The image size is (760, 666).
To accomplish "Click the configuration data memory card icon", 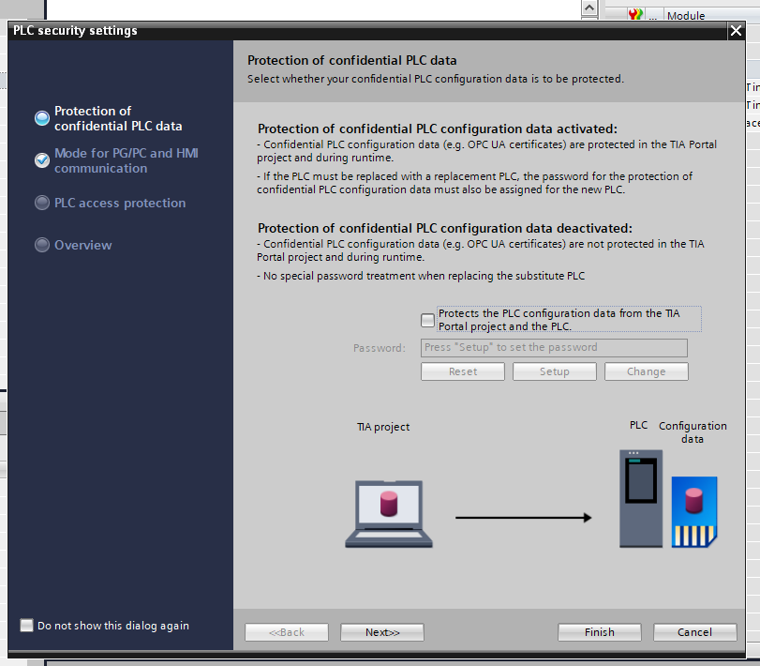I will click(694, 512).
